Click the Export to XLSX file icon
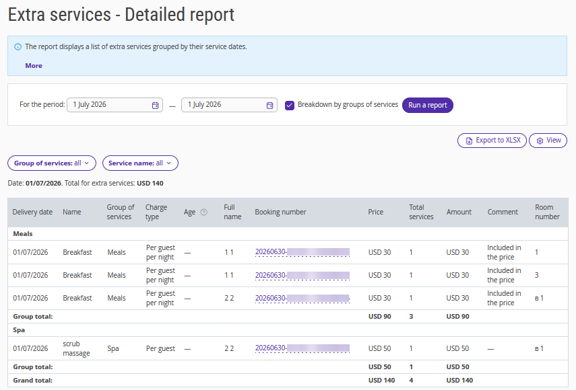Image resolution: width=576 pixels, height=390 pixels. [469, 141]
